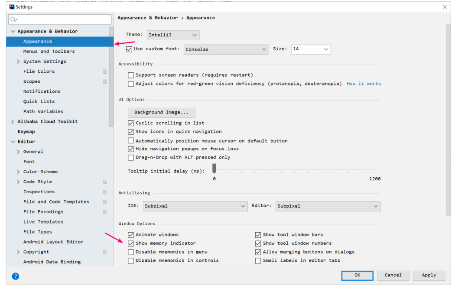Open the Theme dropdown

coord(173,35)
